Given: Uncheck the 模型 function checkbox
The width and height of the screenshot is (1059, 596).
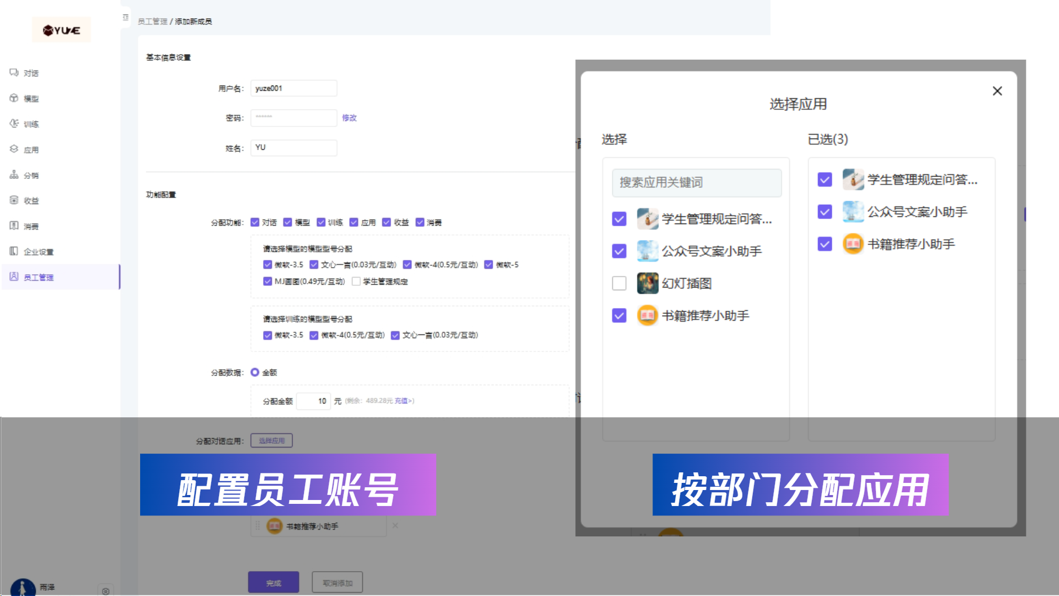Looking at the screenshot, I should click(287, 222).
